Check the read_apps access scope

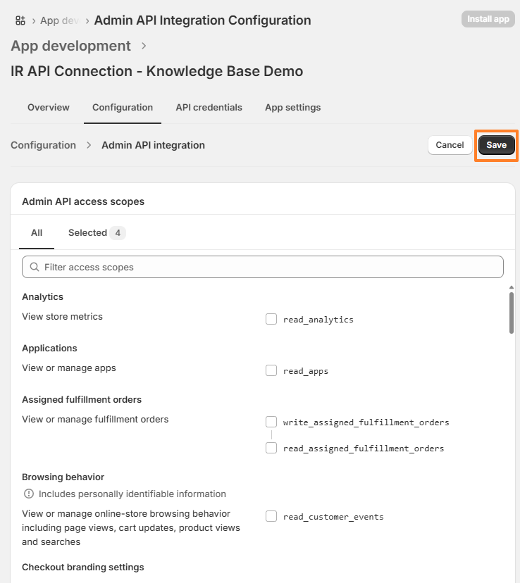coord(271,371)
